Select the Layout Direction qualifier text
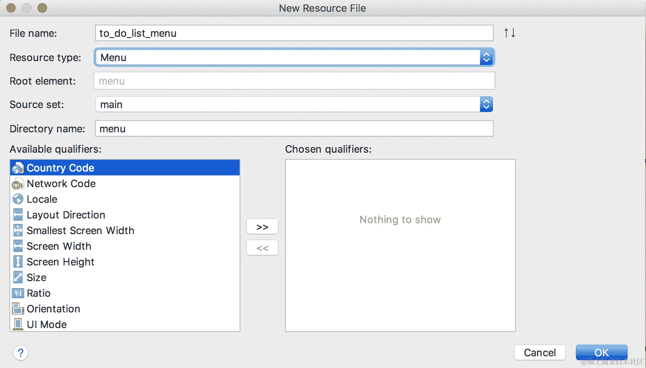 pyautogui.click(x=66, y=215)
